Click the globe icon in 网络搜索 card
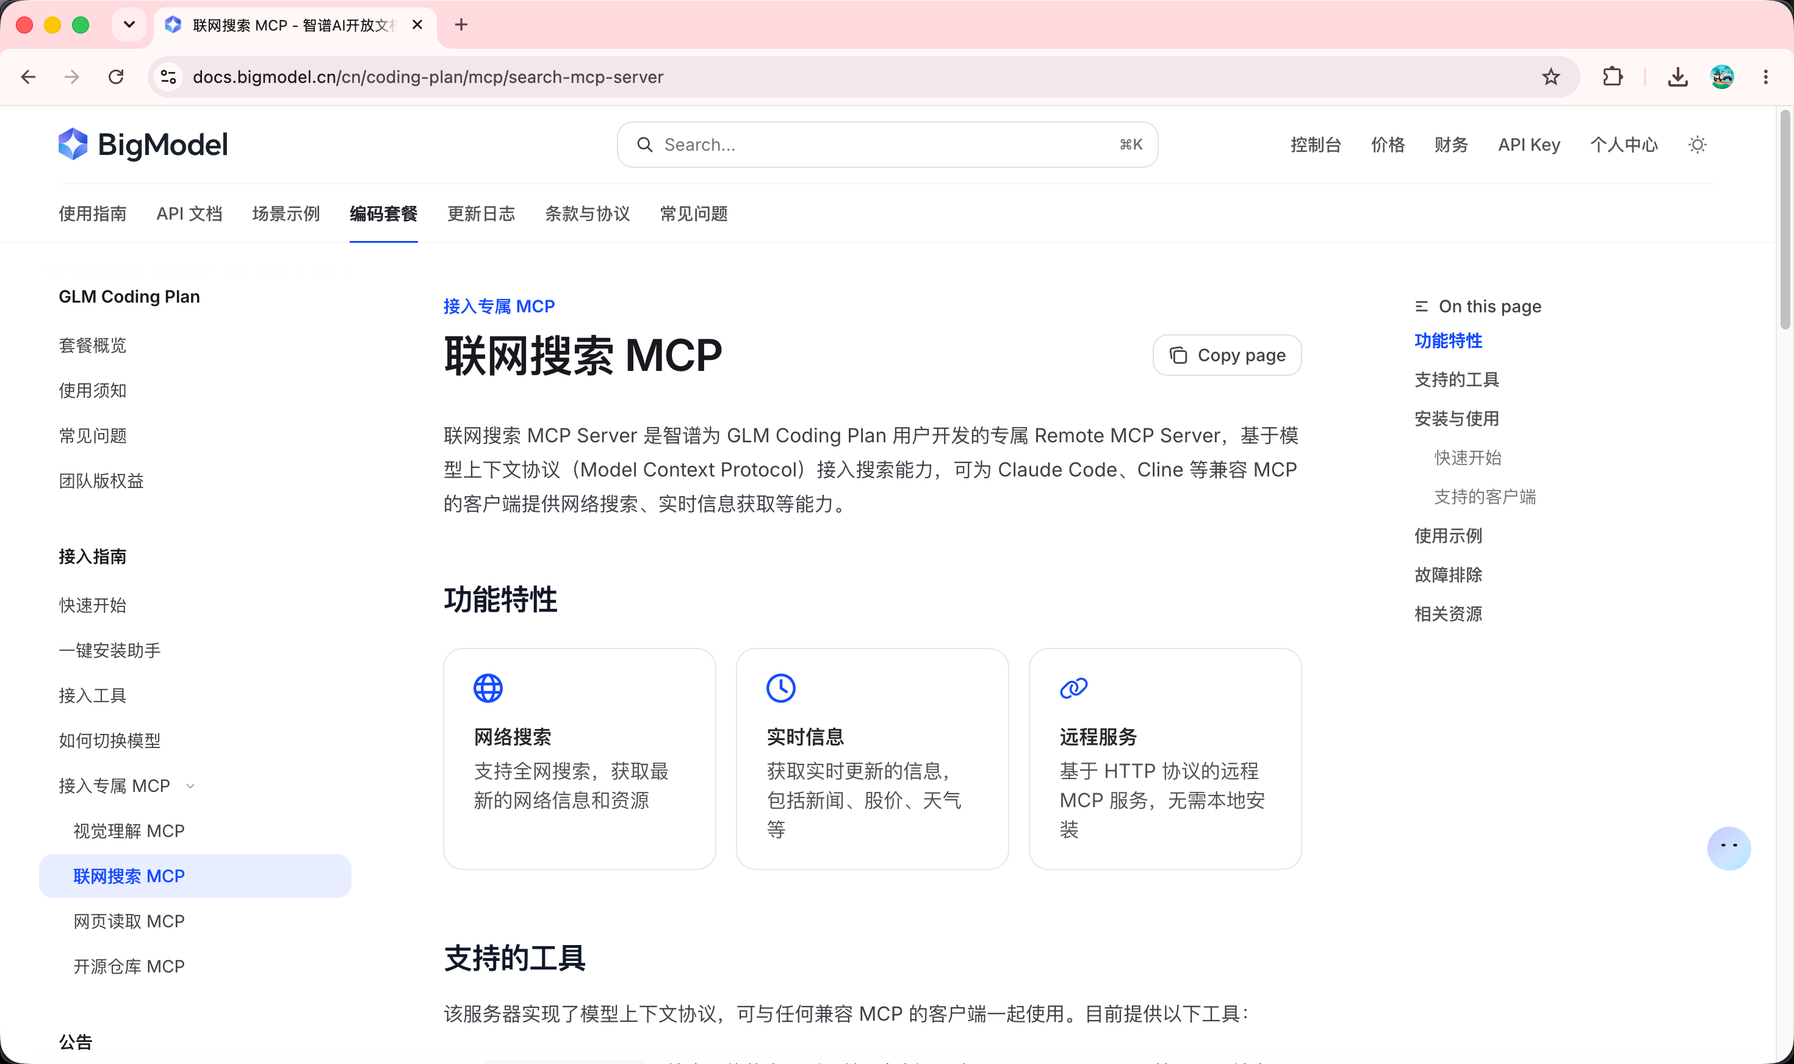This screenshot has height=1064, width=1794. click(x=488, y=688)
